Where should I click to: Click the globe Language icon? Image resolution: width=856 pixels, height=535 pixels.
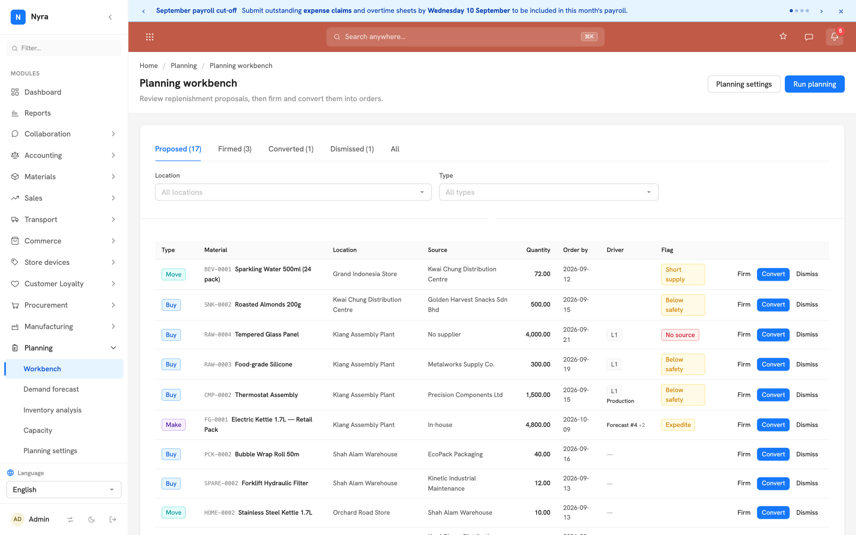11,473
